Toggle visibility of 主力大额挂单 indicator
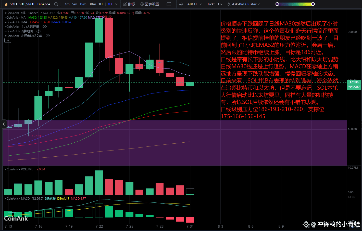362x231 pixels. click(x=45, y=26)
